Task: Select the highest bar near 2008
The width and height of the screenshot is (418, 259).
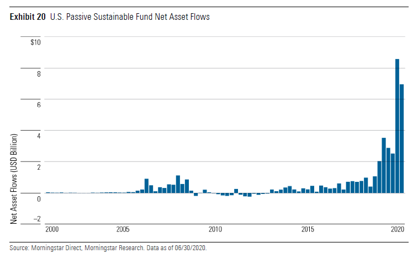Action: point(178,184)
